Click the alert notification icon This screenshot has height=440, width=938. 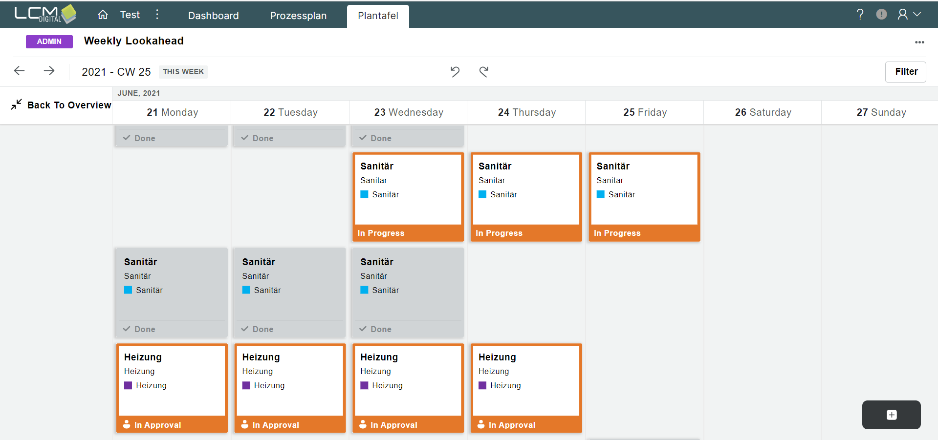click(x=881, y=14)
